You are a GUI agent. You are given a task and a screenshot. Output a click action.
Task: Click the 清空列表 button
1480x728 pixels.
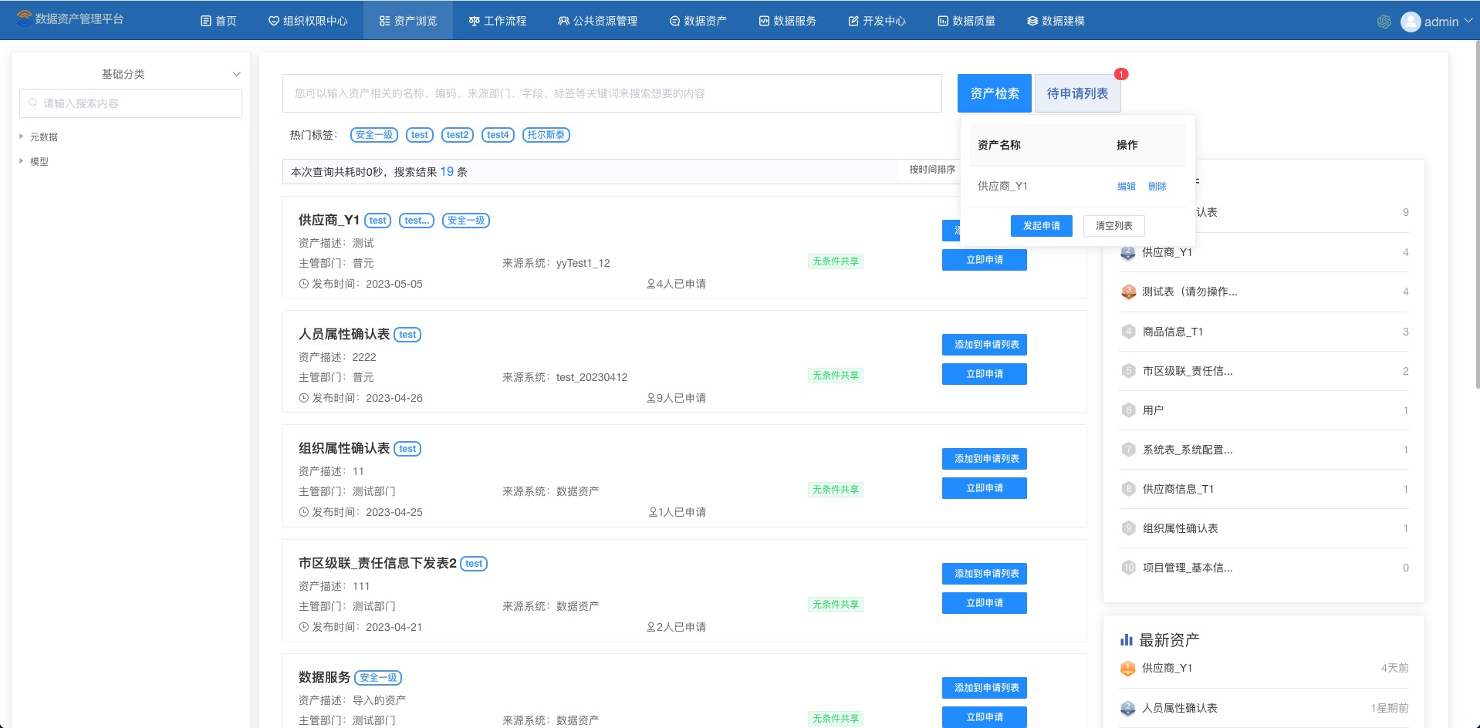point(1114,226)
